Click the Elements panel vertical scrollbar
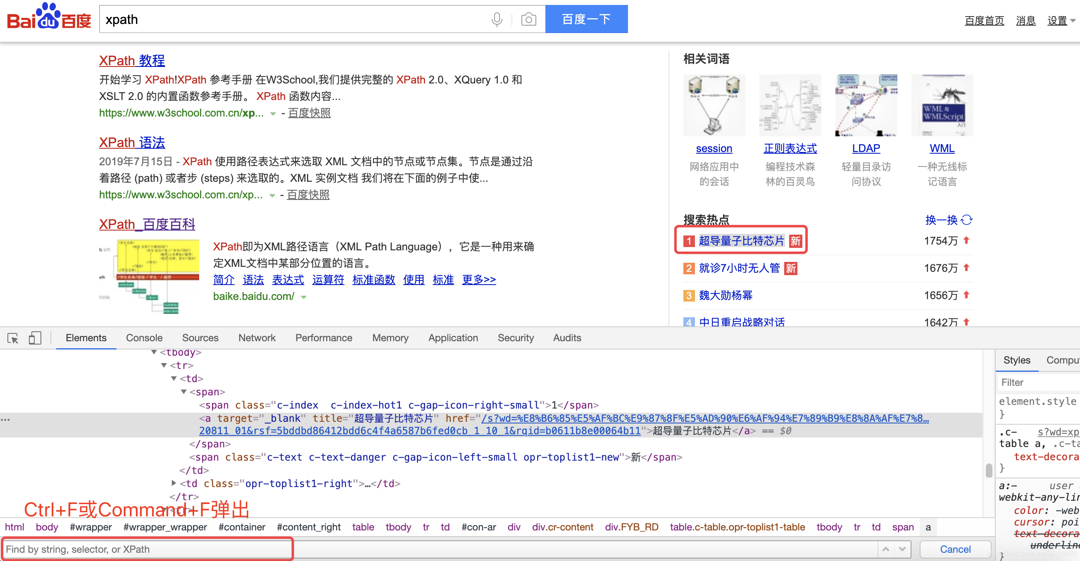This screenshot has width=1080, height=561. (988, 471)
